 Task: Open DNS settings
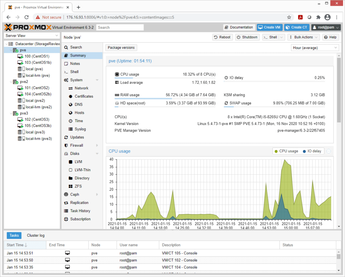point(82,104)
